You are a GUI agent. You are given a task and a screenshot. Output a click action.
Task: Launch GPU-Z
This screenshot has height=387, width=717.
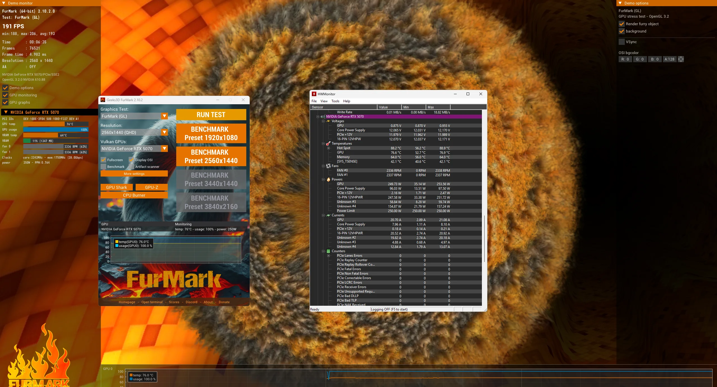click(152, 187)
